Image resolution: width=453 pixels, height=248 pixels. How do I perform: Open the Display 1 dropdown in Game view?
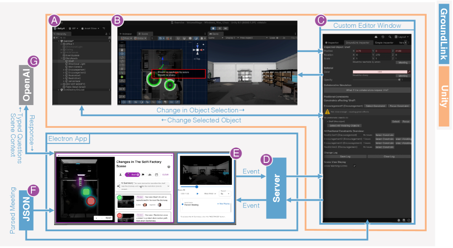[x=232, y=38]
